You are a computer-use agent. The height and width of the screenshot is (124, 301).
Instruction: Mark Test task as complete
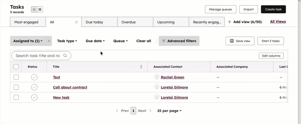(x=34, y=77)
